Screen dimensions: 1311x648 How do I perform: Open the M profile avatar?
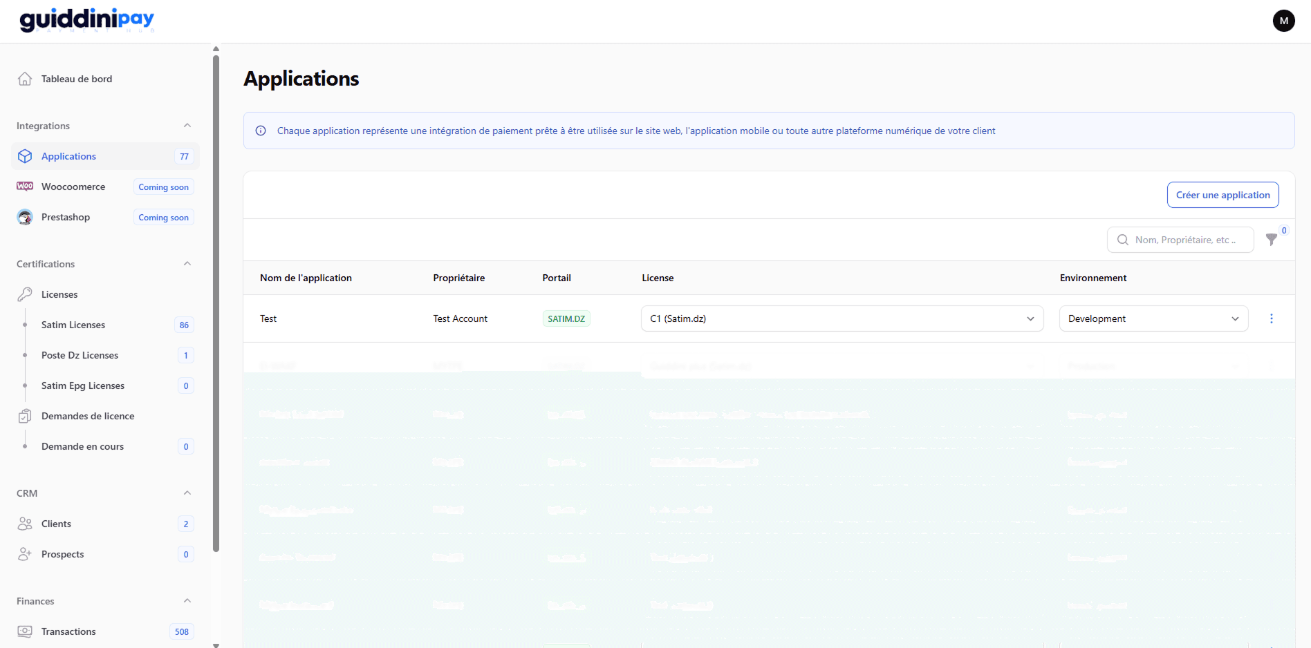point(1284,20)
